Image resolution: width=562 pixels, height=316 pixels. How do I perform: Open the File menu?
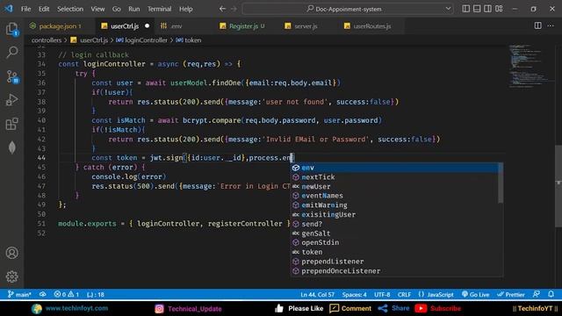[x=25, y=9]
